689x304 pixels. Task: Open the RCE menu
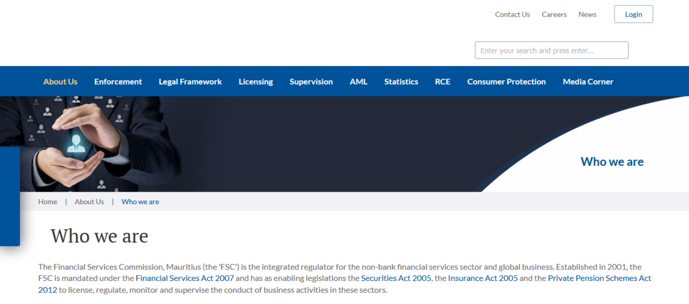(x=443, y=81)
